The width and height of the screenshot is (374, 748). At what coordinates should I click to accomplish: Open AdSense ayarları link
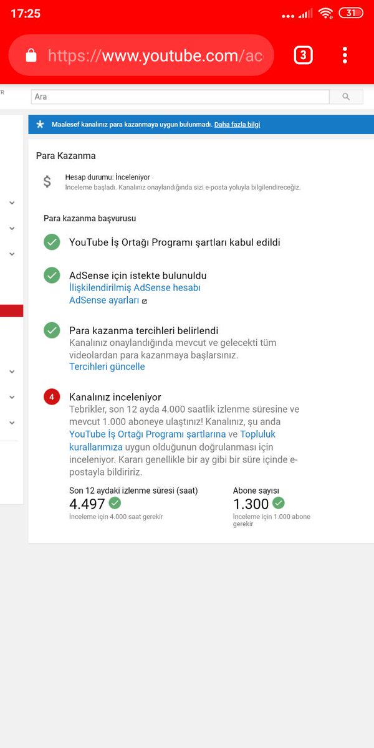click(x=104, y=300)
